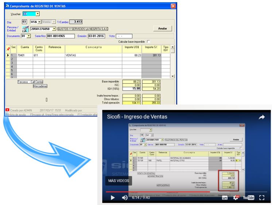Play the Sicofi video
This screenshot has height=205, width=272.
click(113, 198)
